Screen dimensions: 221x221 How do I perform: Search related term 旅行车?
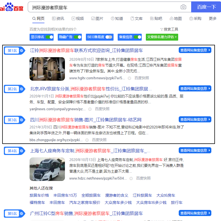[177, 202]
